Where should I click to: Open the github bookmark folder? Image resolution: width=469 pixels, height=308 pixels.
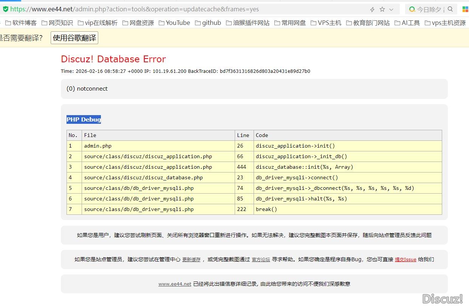pos(208,23)
